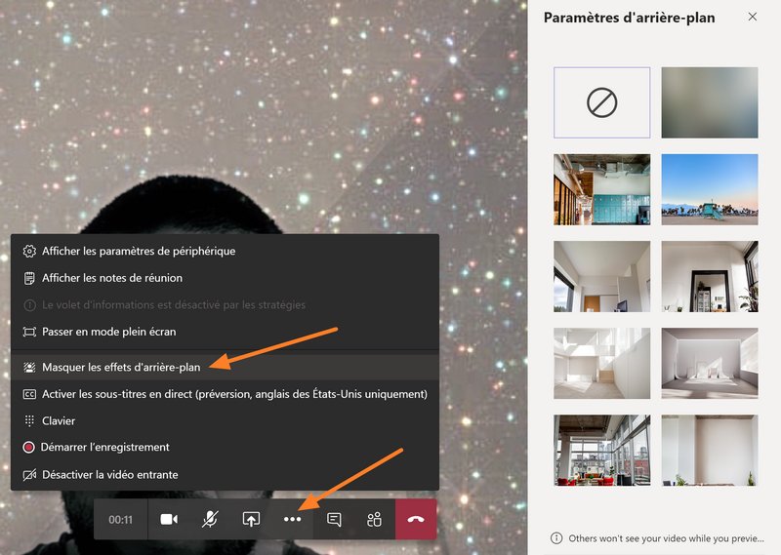Click the meeting notes notepad icon
This screenshot has width=781, height=555.
[x=29, y=278]
